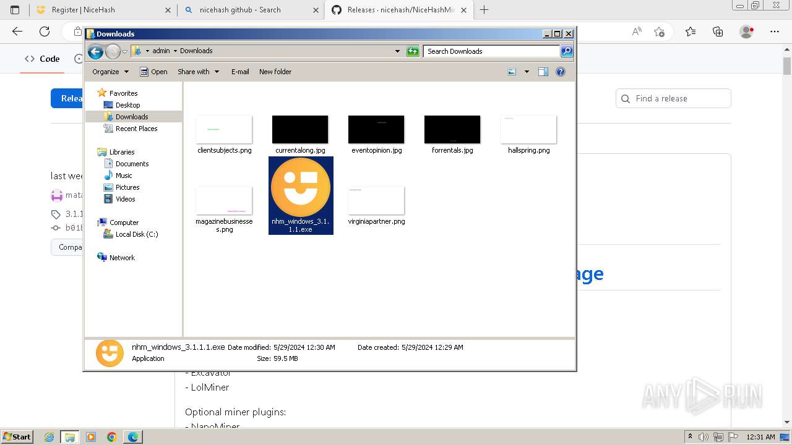Select hallspring.png file thumbnail
Screen dimensions: 792x445
[528, 130]
